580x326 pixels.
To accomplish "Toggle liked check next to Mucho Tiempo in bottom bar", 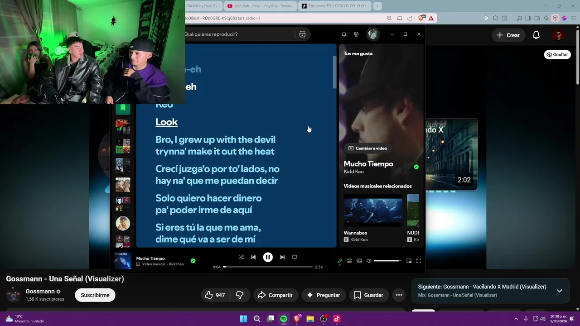I will click(x=193, y=261).
